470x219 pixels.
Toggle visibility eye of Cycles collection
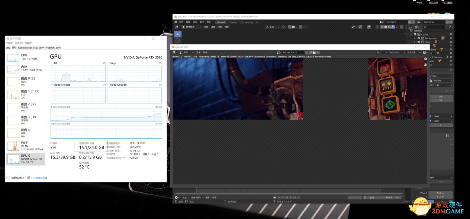[x=451, y=34]
